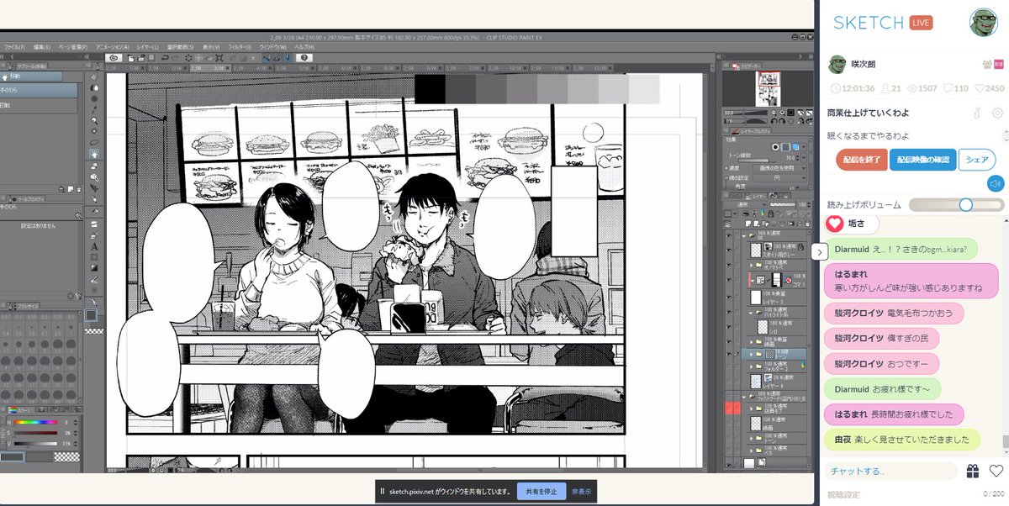Image resolution: width=1009 pixels, height=506 pixels.
Task: Click the 視聴設定 link below chat
Action: coord(843,495)
